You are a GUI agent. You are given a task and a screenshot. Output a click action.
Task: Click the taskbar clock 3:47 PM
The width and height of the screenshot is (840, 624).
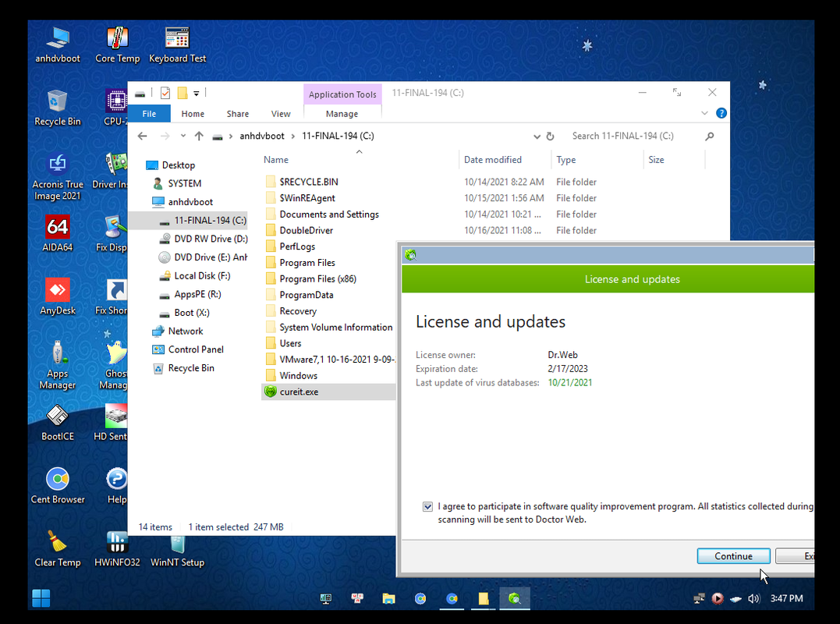786,598
